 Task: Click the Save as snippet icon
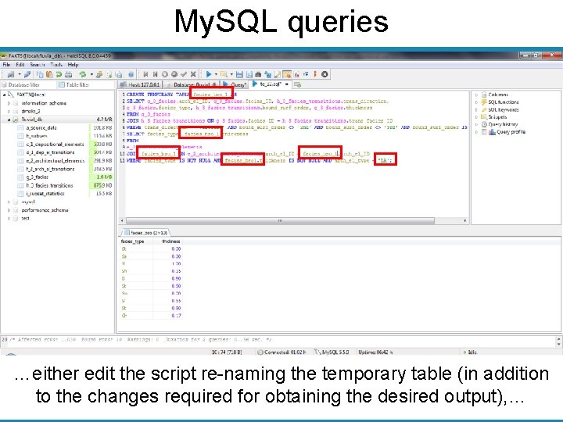click(x=249, y=74)
